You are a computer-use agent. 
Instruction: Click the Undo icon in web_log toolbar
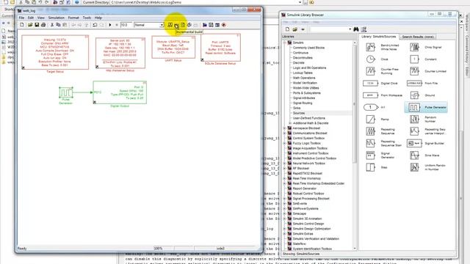pos(95,25)
